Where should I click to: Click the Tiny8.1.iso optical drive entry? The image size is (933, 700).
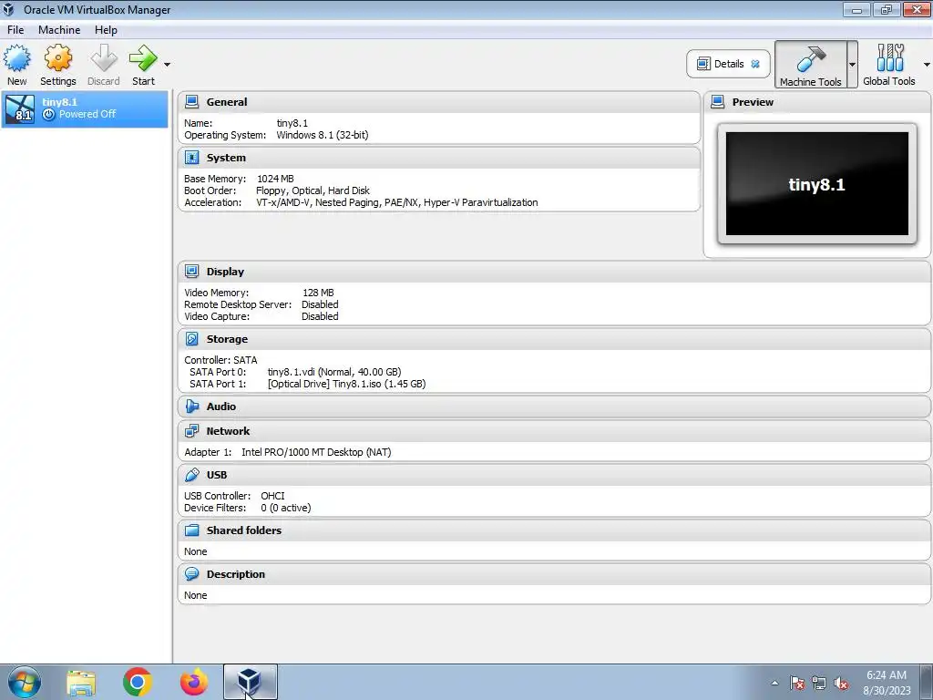coord(347,384)
